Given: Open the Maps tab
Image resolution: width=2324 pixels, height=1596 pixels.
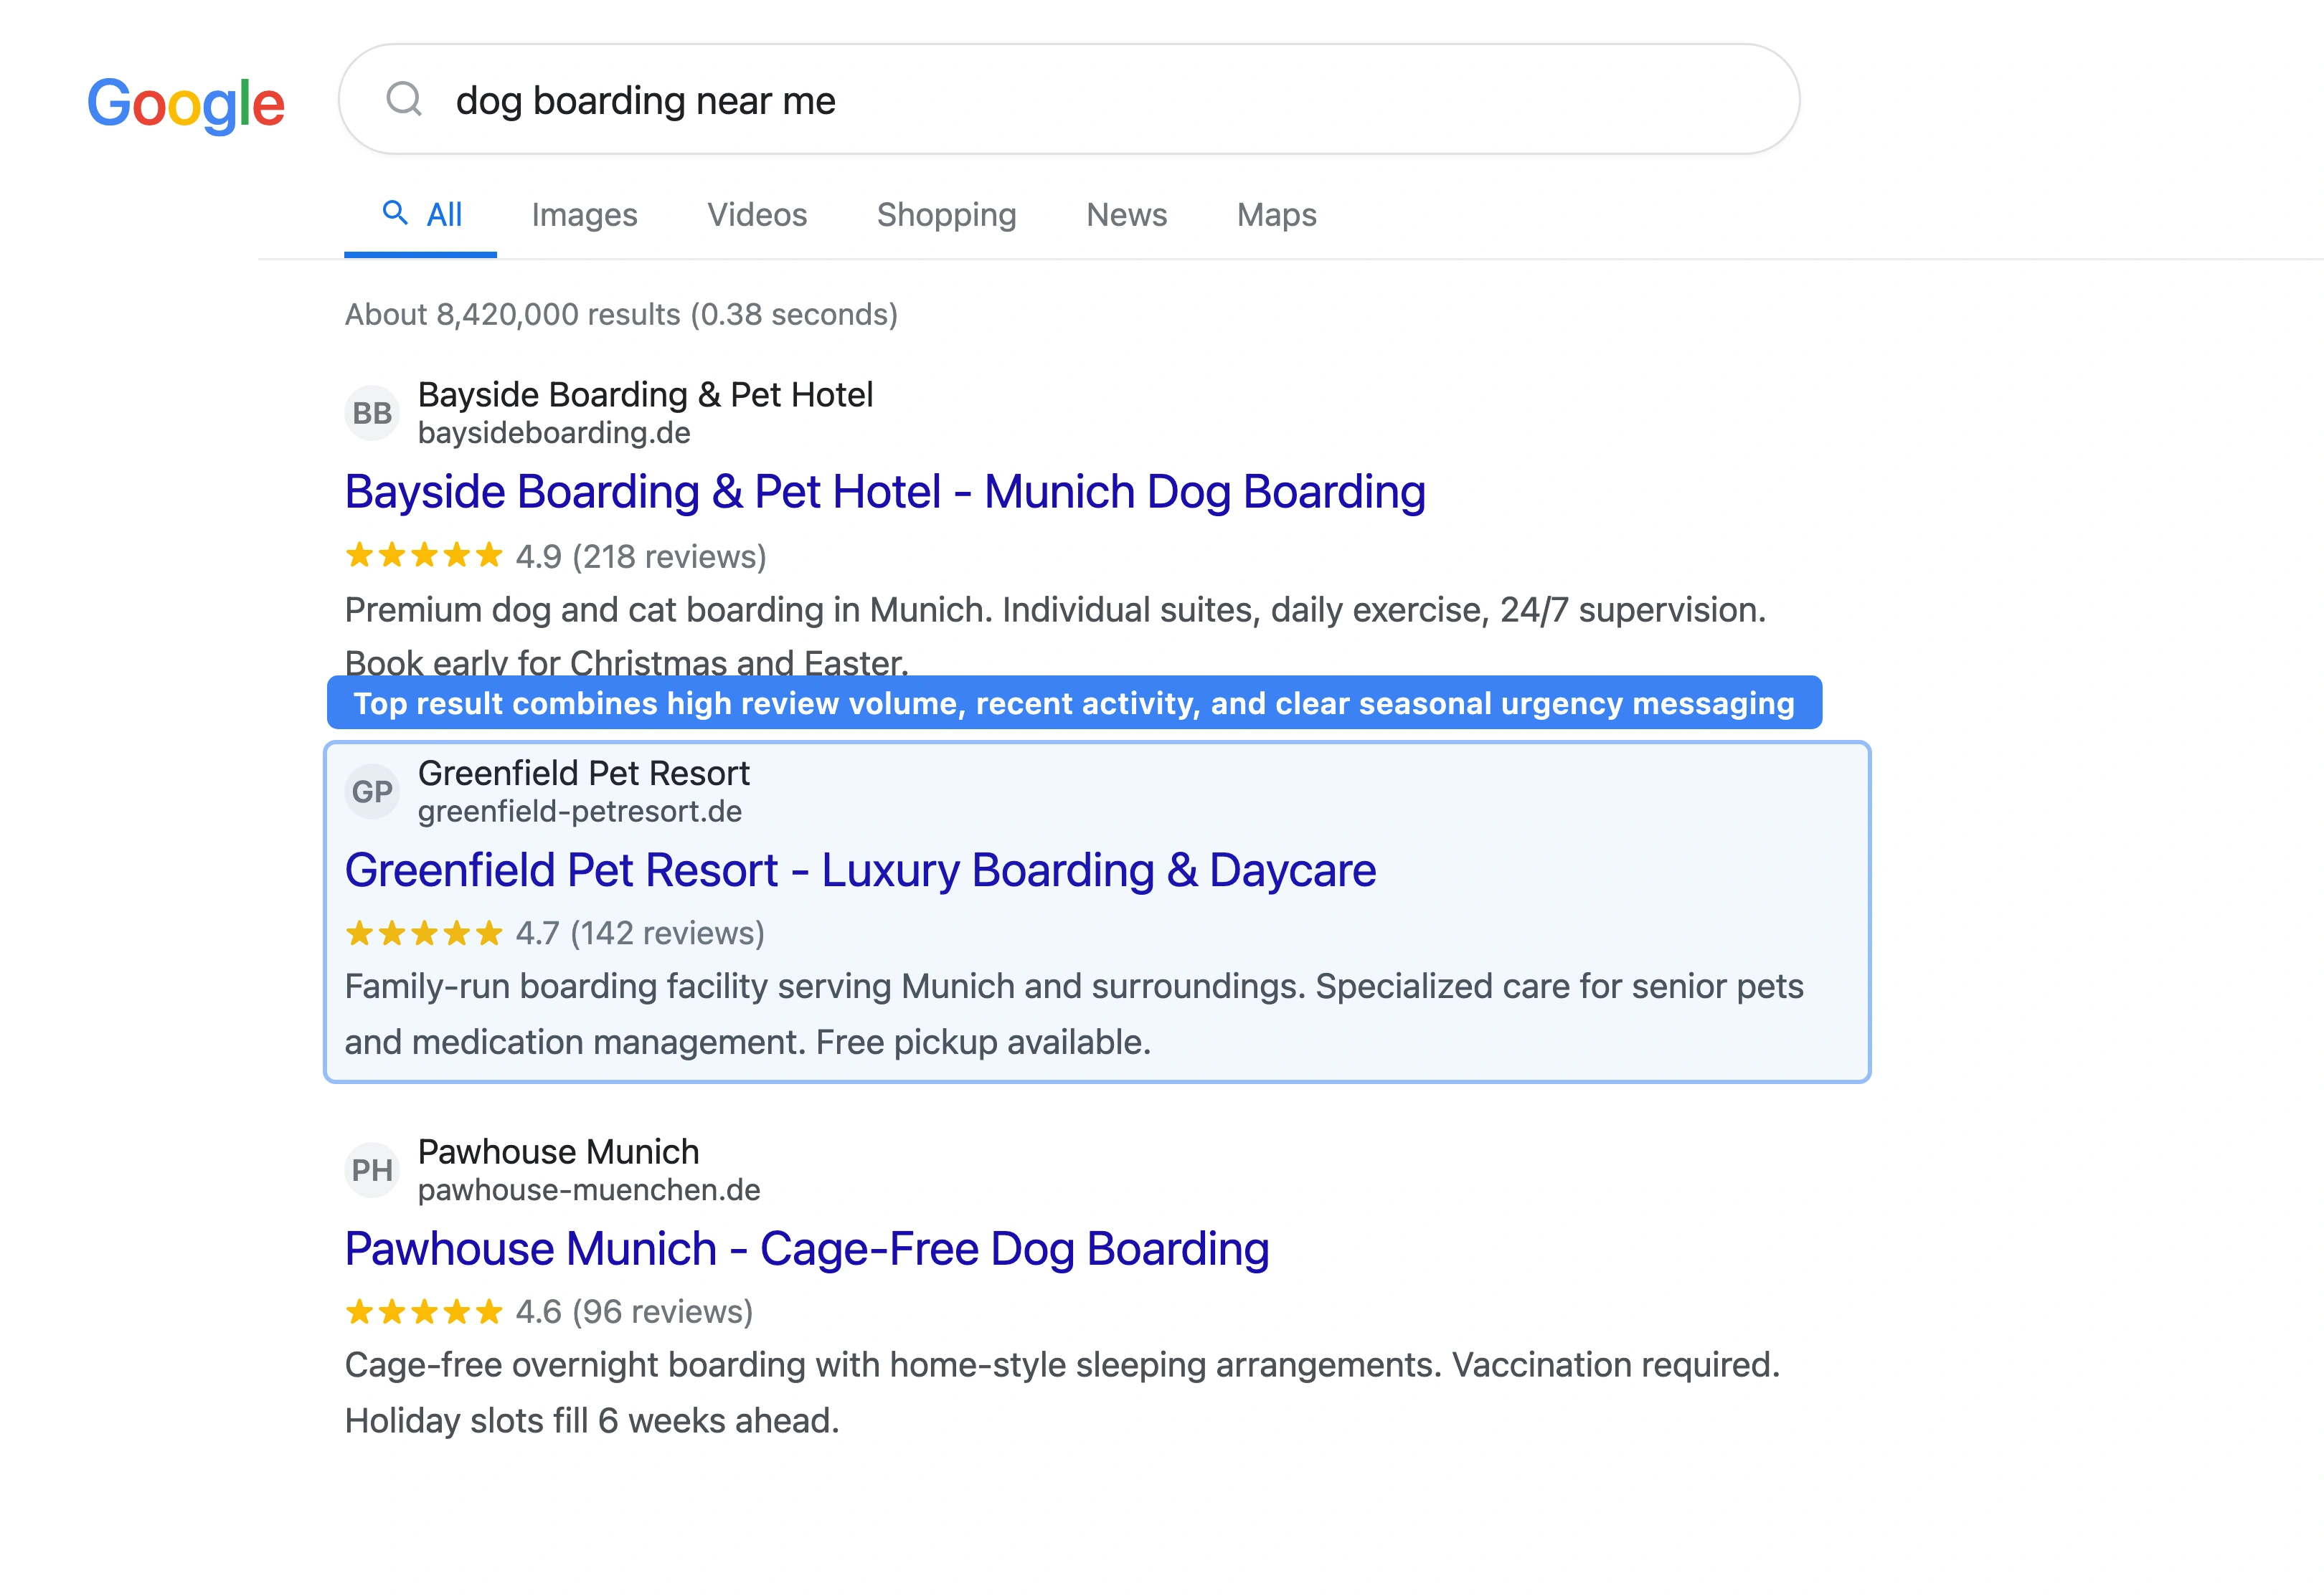Looking at the screenshot, I should (1275, 214).
